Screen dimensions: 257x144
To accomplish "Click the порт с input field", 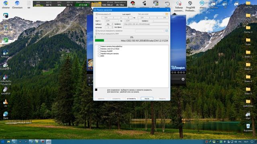I will click(111, 21).
